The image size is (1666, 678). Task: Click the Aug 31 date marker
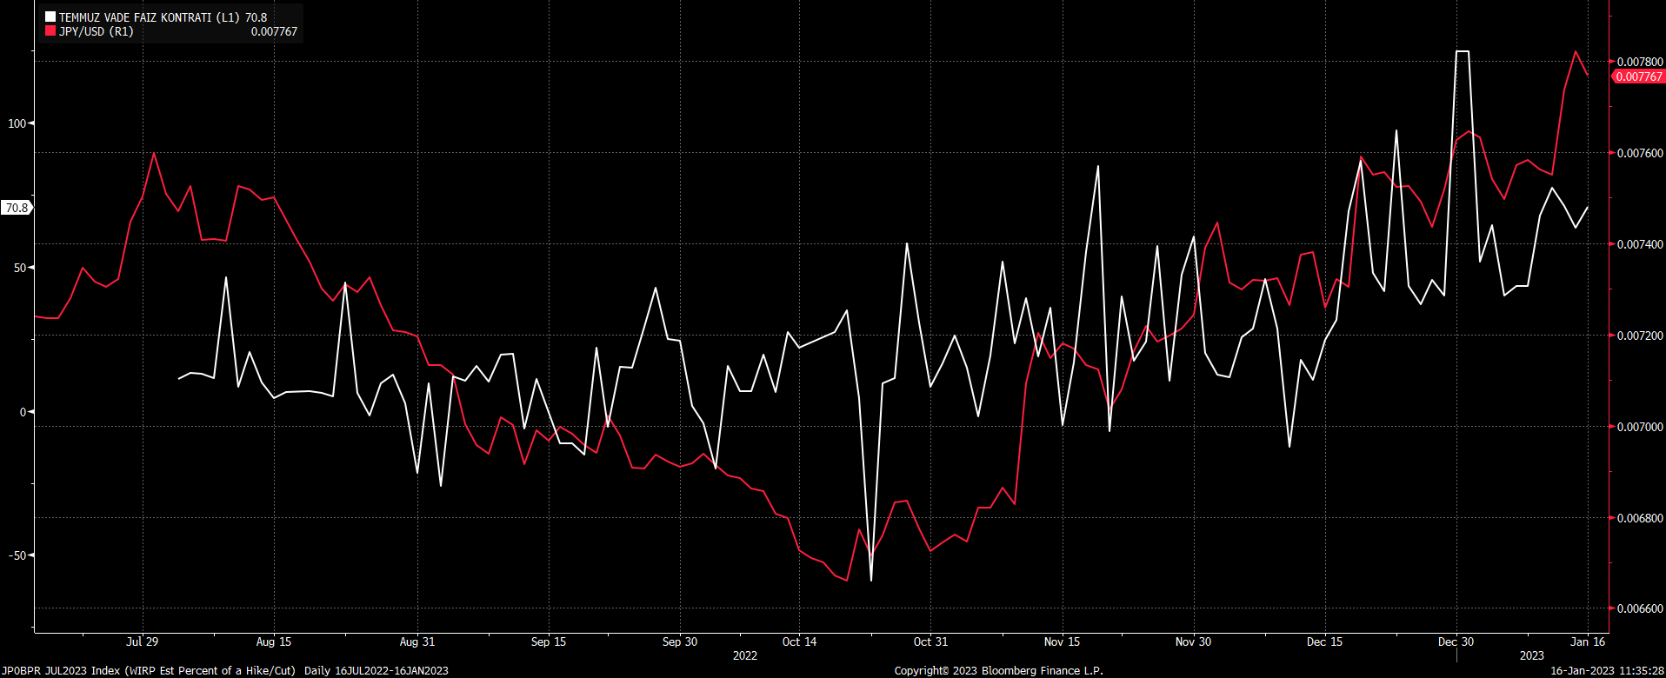(417, 641)
